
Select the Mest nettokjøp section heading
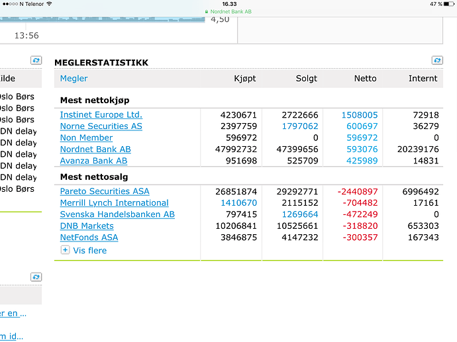(x=95, y=100)
